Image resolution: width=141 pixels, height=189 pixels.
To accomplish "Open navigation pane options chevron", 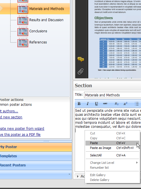I will pyautogui.click(x=69, y=174).
